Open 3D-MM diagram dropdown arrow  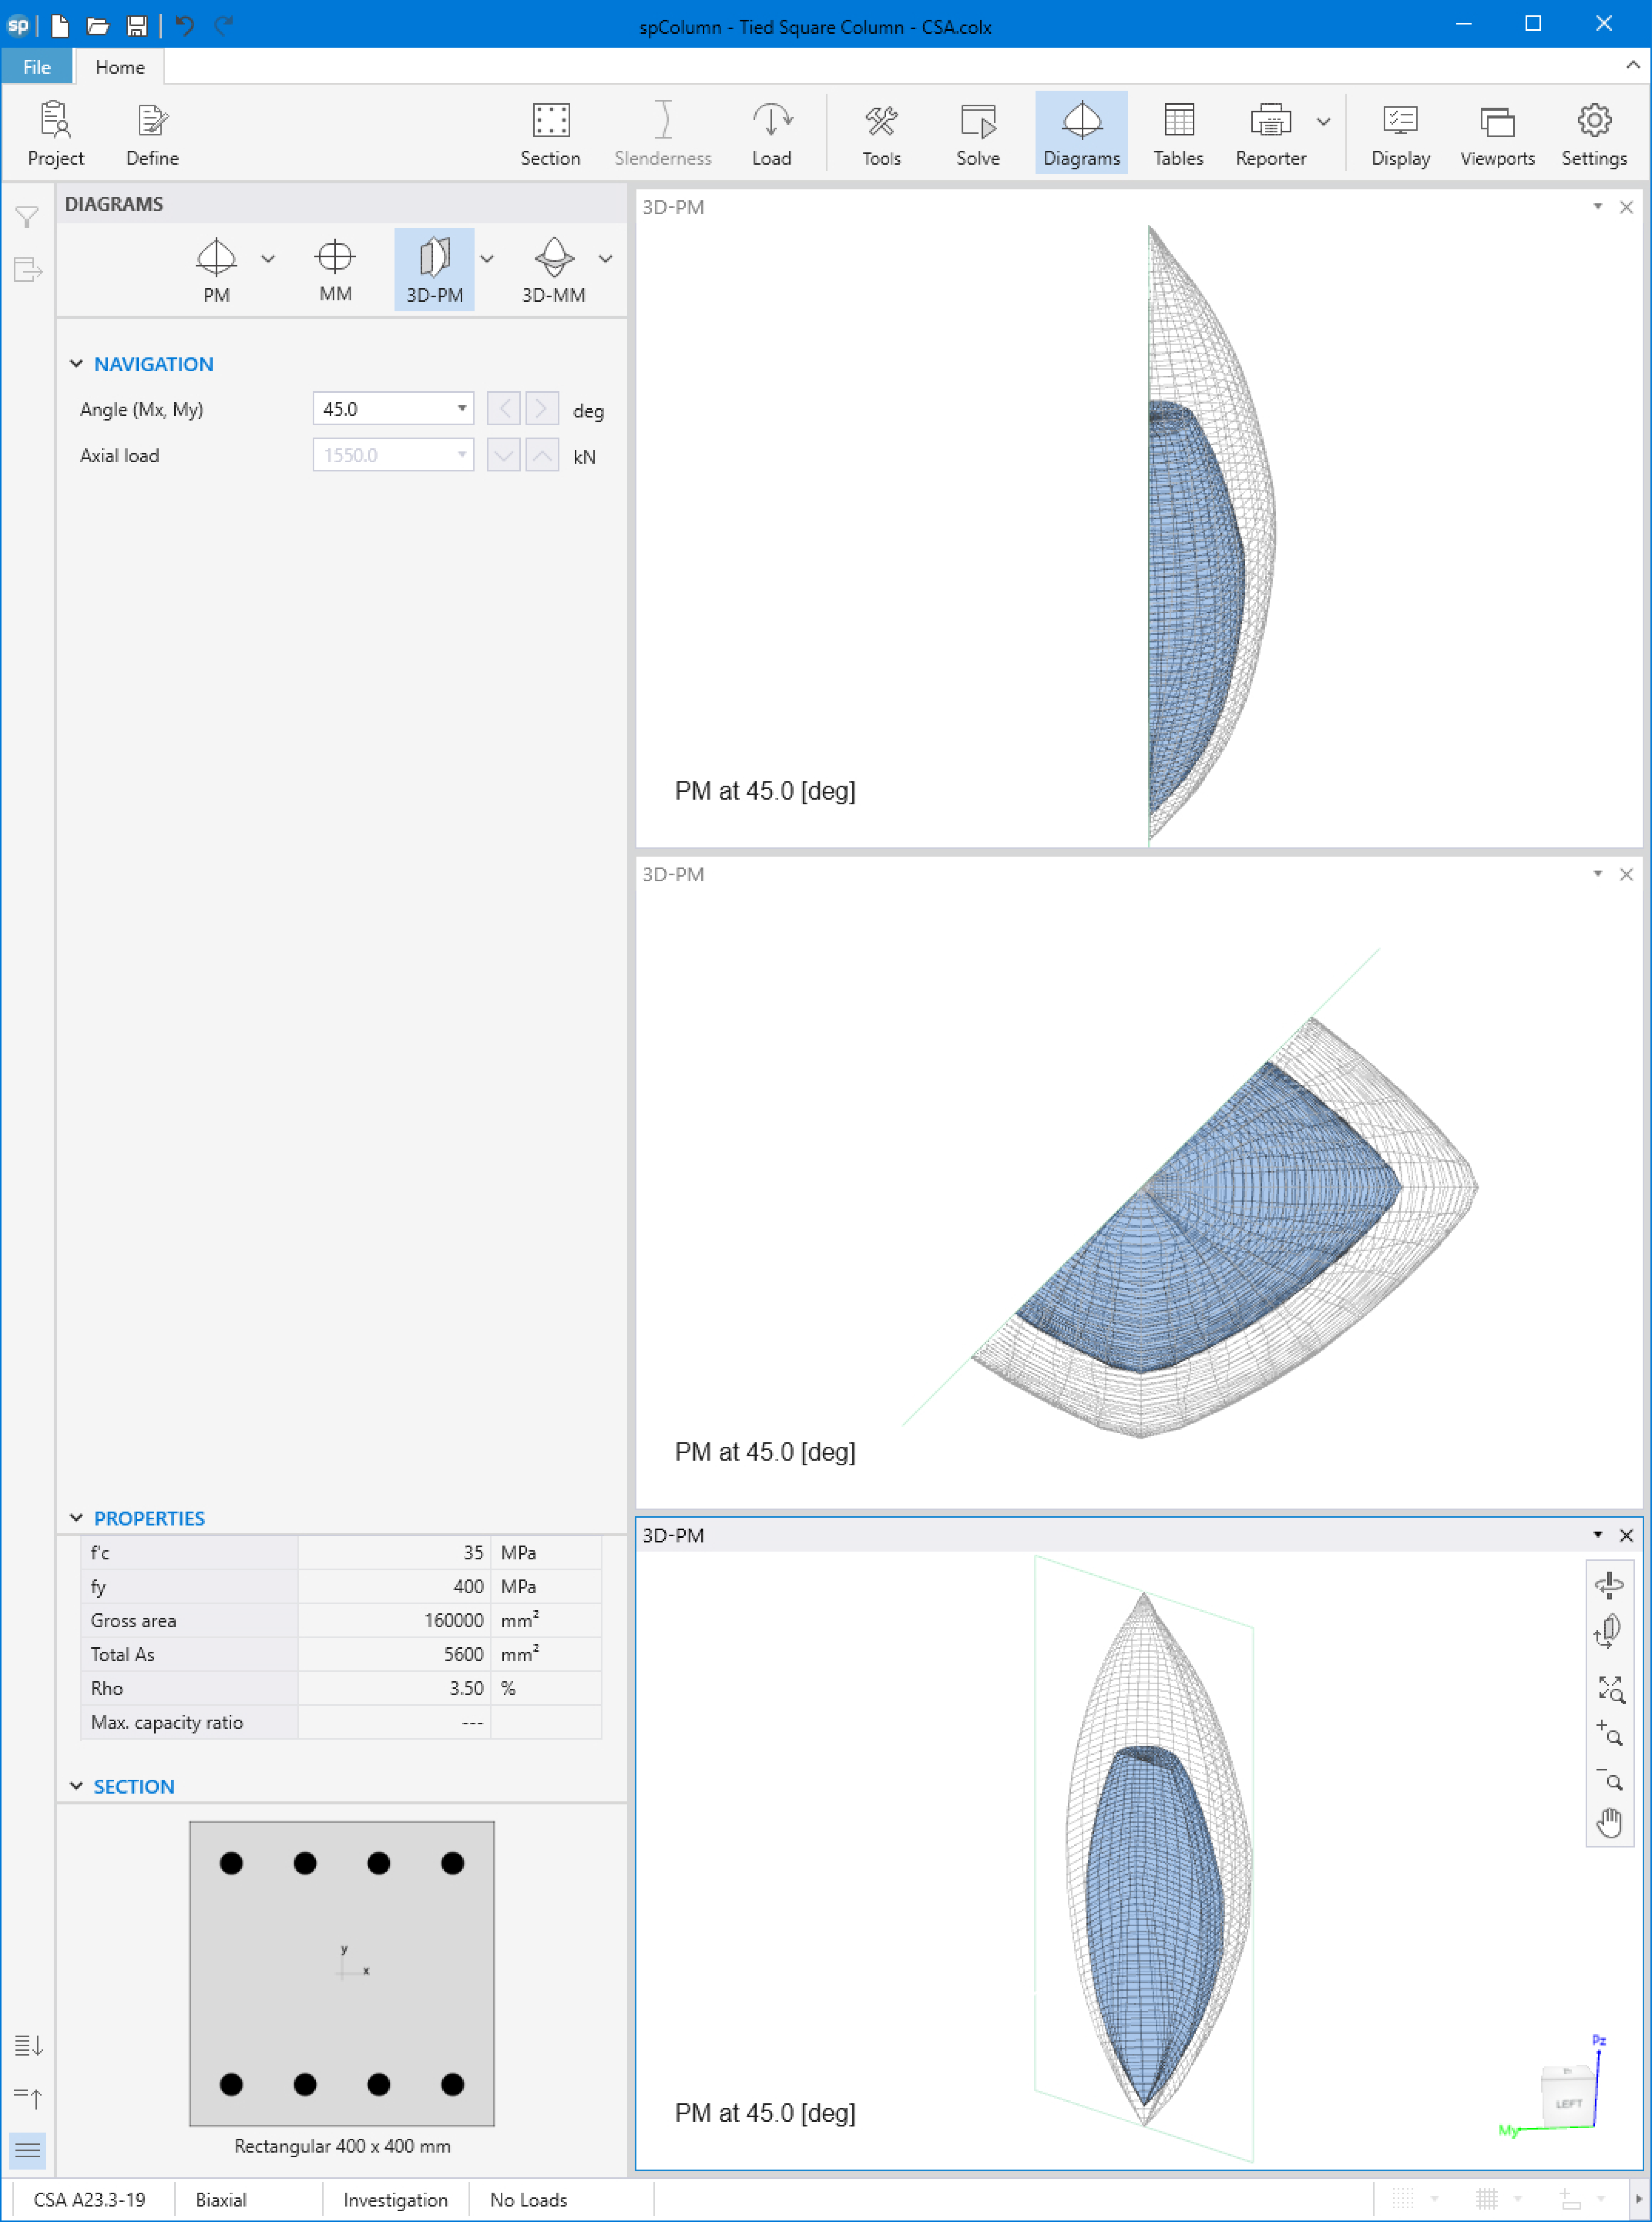tap(606, 259)
